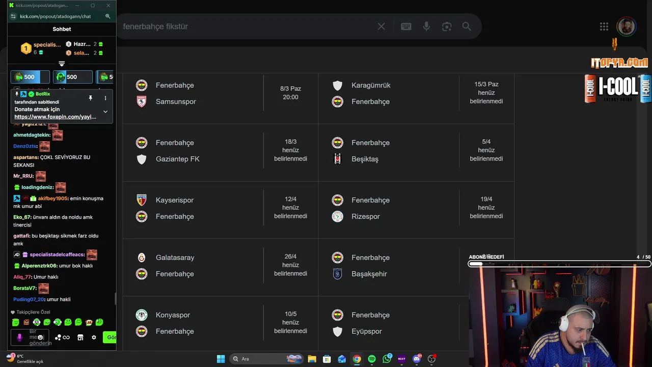Open OBS Studio from the taskbar

click(x=432, y=359)
